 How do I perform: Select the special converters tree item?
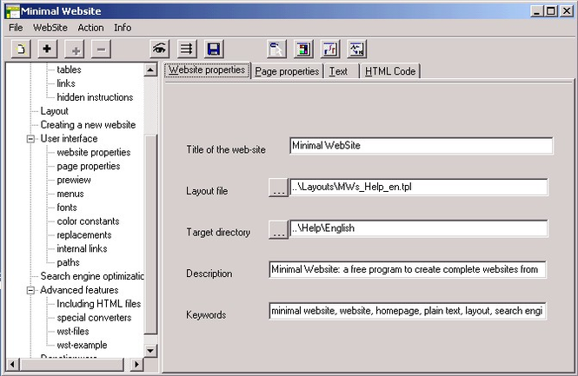point(94,318)
